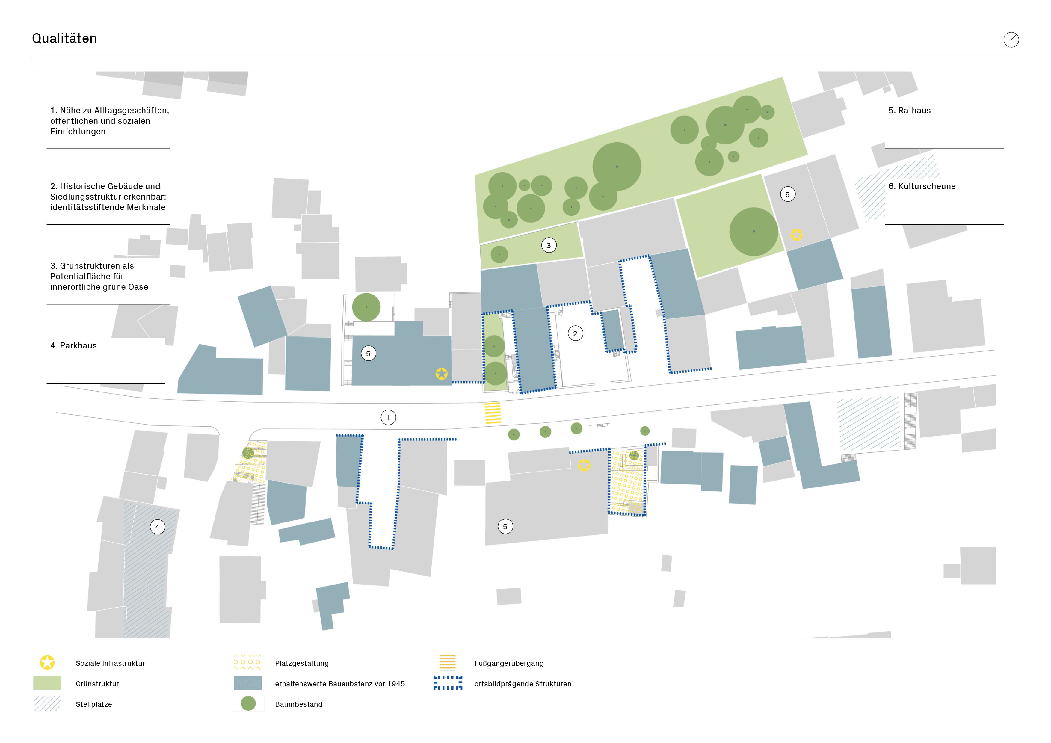Click the north arrow compass icon
Screen dimensions: 1051x743
(1011, 40)
